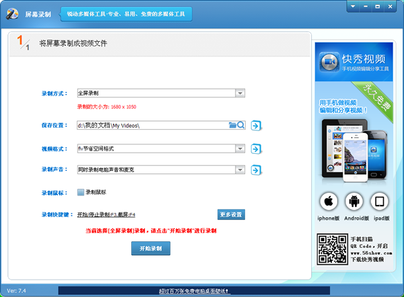404x297 pixels.
Task: Enable the 录制鼠标 checkbox
Action: coord(81,192)
